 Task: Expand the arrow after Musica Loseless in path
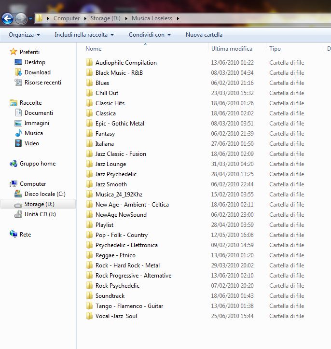[178, 18]
